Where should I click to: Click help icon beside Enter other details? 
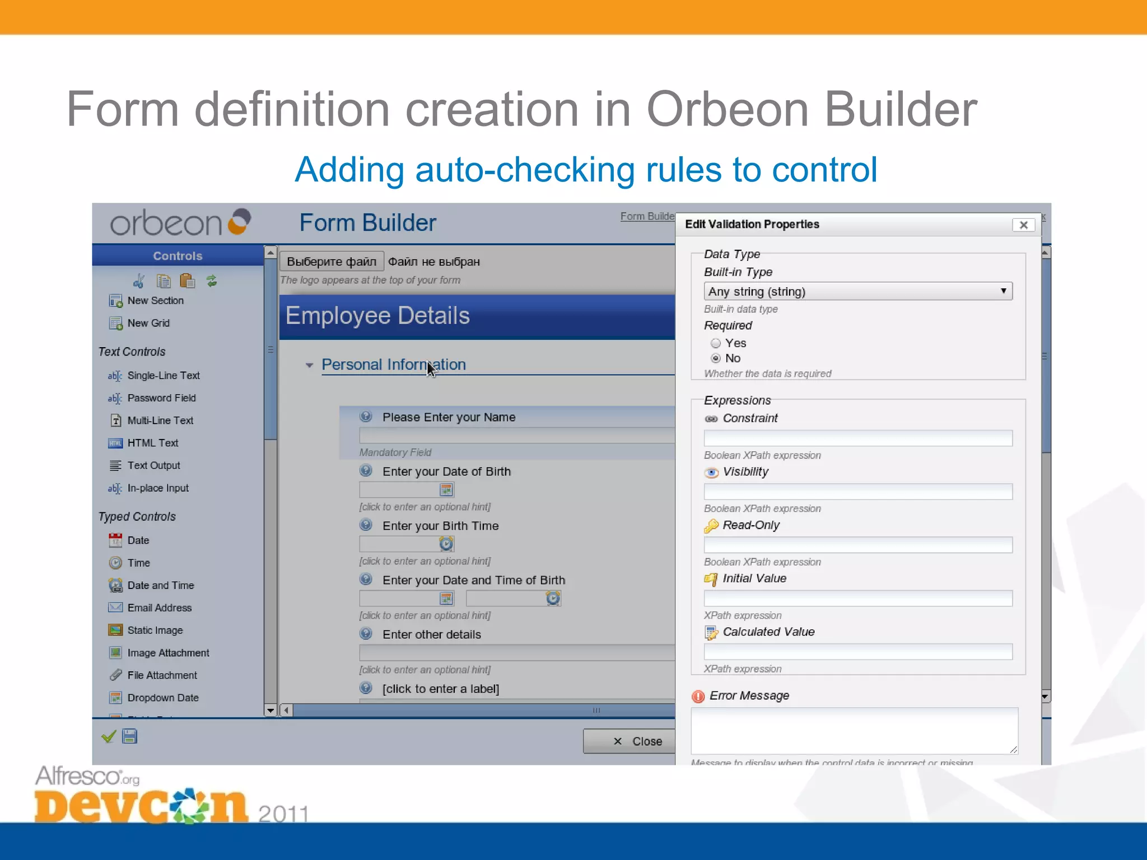pyautogui.click(x=366, y=634)
